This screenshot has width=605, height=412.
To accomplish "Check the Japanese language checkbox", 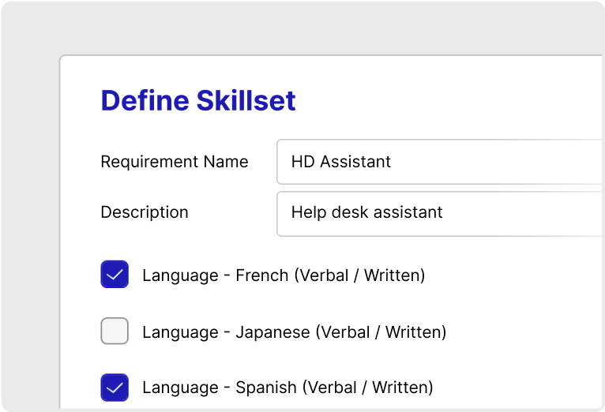I will click(115, 331).
